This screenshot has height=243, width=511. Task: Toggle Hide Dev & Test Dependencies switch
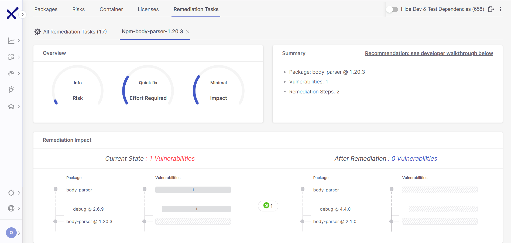tap(392, 9)
